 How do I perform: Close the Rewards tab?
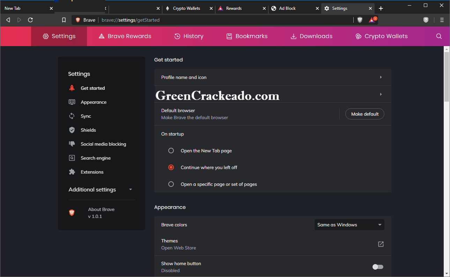tap(264, 8)
